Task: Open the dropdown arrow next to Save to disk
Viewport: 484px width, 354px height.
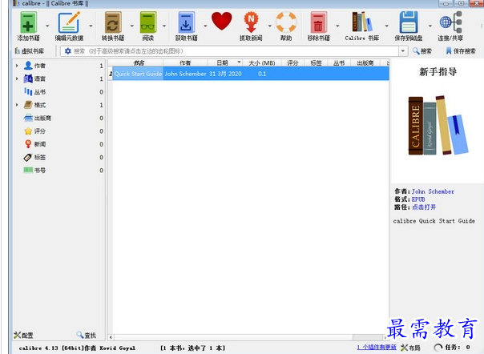Action: [430, 26]
